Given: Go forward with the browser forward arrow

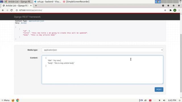Looking at the screenshot, I should [7, 10].
